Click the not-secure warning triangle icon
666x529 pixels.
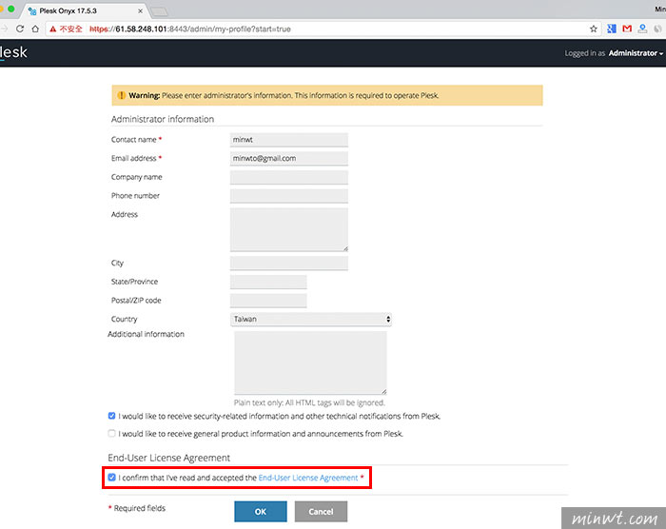tap(52, 29)
